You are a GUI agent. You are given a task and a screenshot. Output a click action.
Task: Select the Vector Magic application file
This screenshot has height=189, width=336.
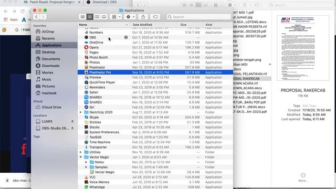tap(155, 172)
